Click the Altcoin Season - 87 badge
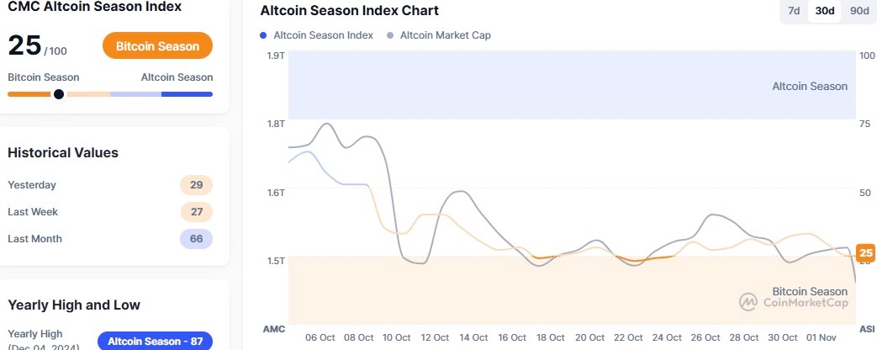Screen dimensions: 877x350 point(155,341)
